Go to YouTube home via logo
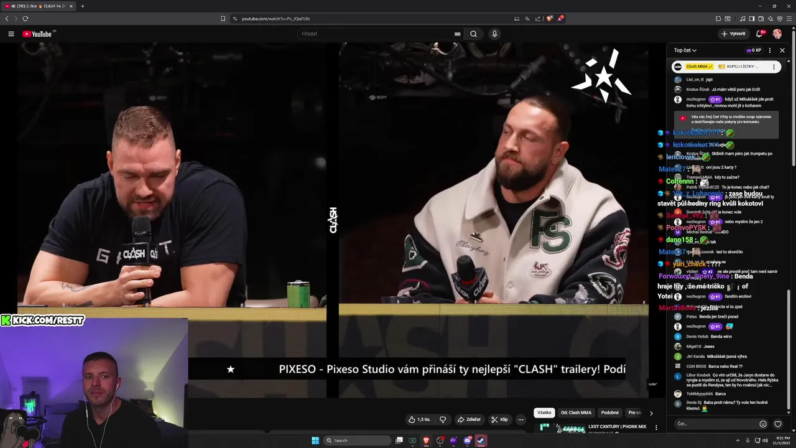The width and height of the screenshot is (796, 448). pyautogui.click(x=37, y=34)
